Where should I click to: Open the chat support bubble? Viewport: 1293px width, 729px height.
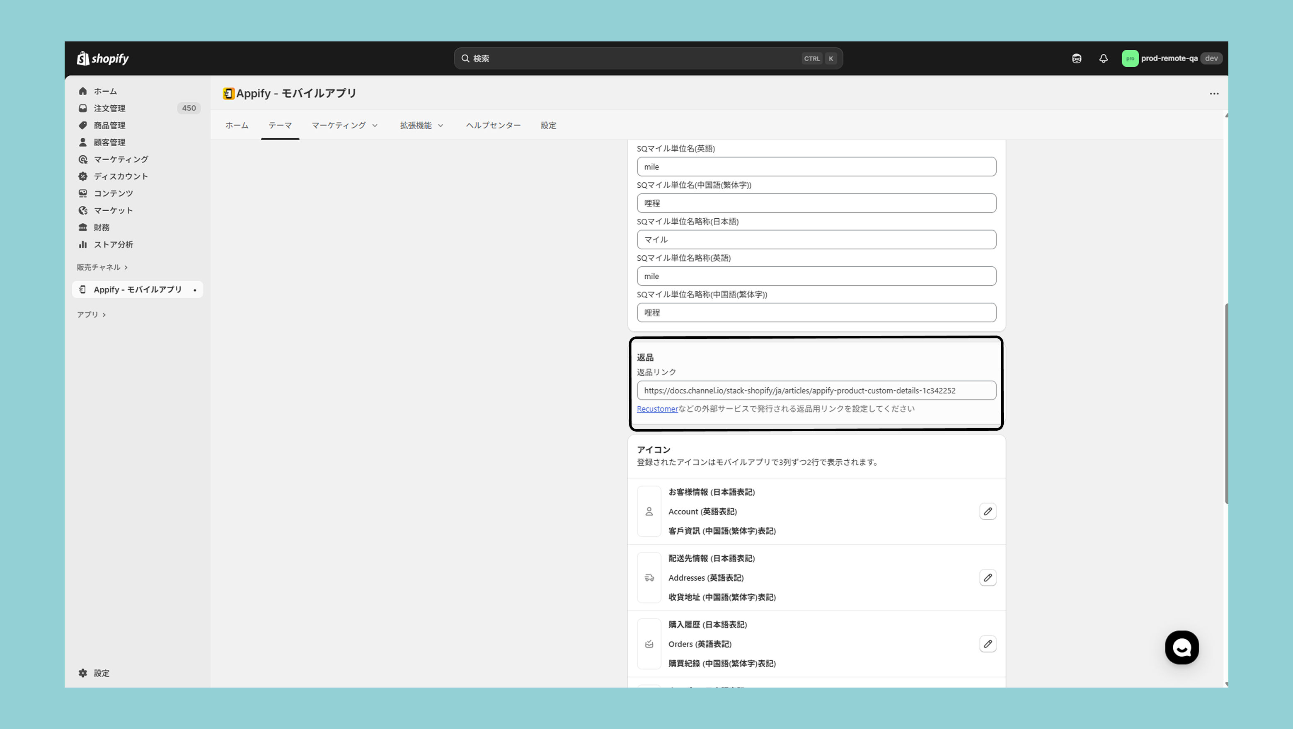[x=1182, y=647]
